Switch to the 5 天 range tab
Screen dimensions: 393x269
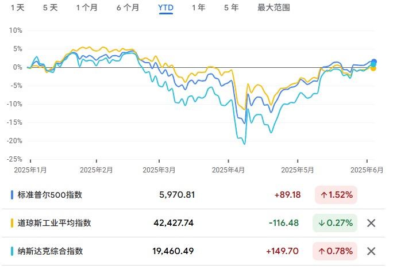click(x=50, y=8)
